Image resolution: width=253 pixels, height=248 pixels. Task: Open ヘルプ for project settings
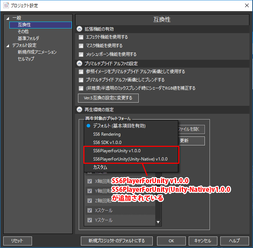tap(234, 241)
